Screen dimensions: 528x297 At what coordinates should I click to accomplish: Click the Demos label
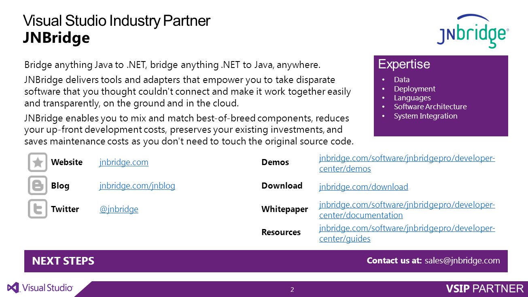[275, 162]
